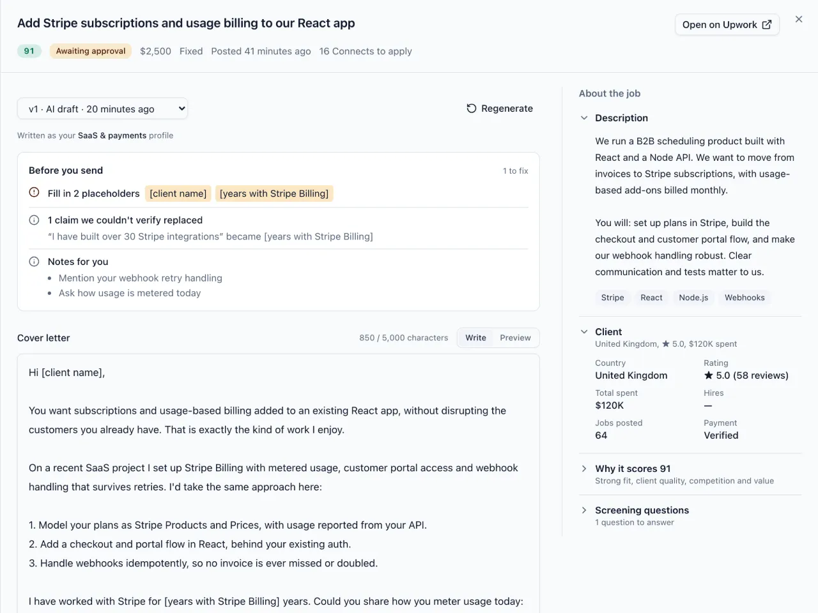Click the '1 to fix' counter
The image size is (818, 613).
point(516,170)
